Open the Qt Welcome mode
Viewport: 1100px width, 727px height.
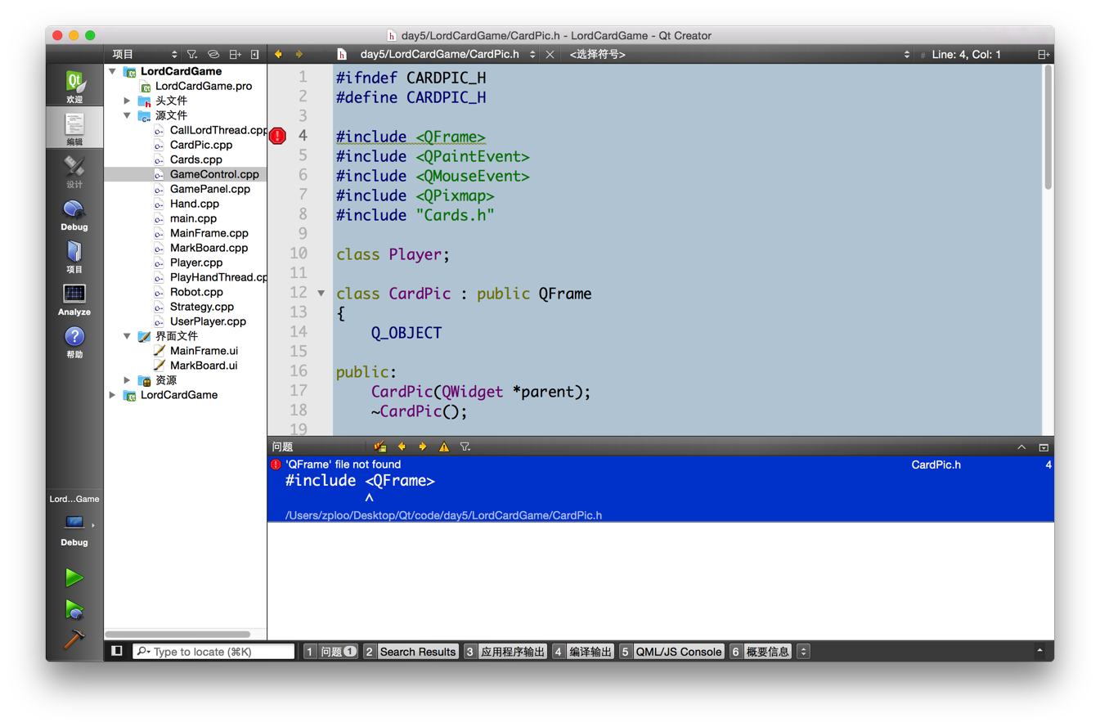tap(74, 87)
